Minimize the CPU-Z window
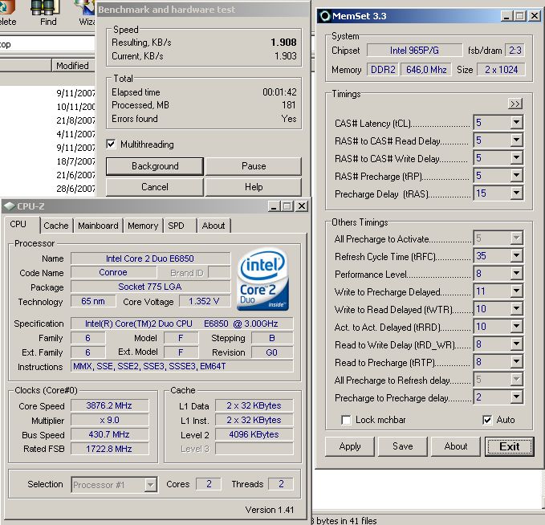545x525 pixels. coord(274,206)
